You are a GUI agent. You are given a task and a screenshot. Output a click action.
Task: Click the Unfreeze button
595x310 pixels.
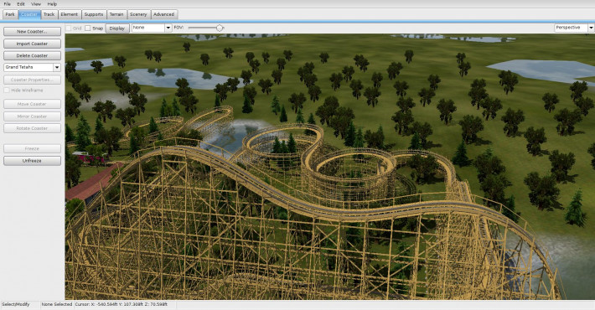pyautogui.click(x=32, y=161)
